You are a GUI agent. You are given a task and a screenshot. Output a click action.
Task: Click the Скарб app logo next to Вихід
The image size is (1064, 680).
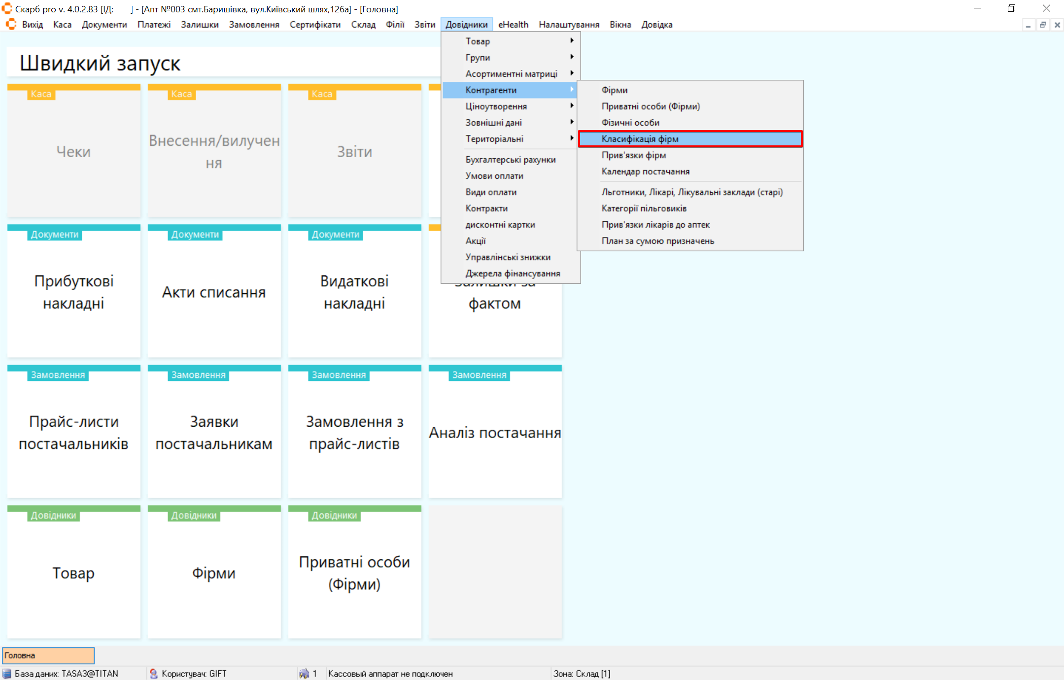click(x=11, y=25)
